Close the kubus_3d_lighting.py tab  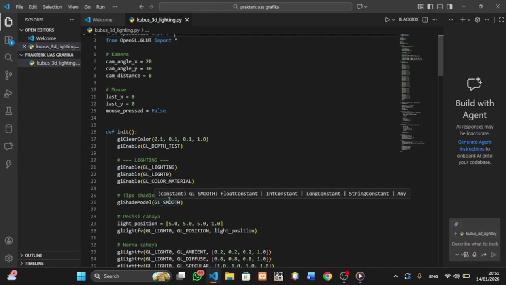187,20
